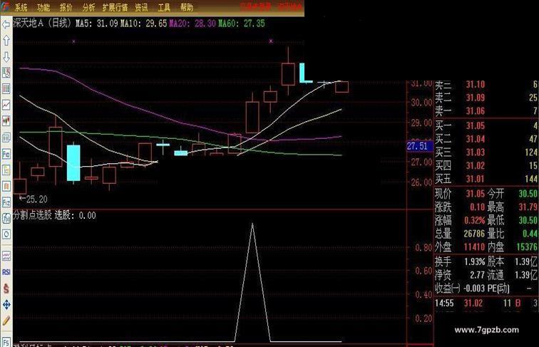The width and height of the screenshot is (539, 347).
Task: Click the 卖一 price 31.06
Action: point(476,111)
